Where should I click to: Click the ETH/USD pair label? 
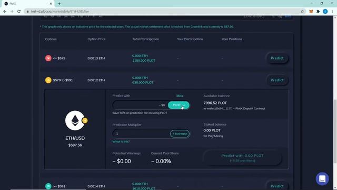pos(75,138)
